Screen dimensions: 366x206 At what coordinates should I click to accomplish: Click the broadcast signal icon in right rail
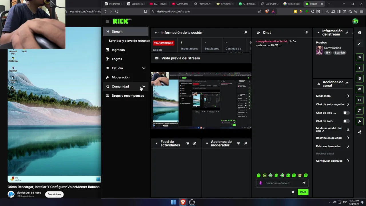(360, 100)
